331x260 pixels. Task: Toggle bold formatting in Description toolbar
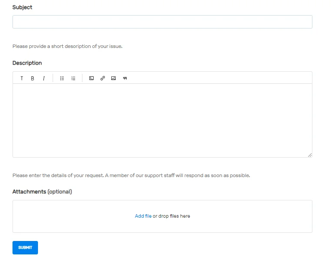coord(32,78)
